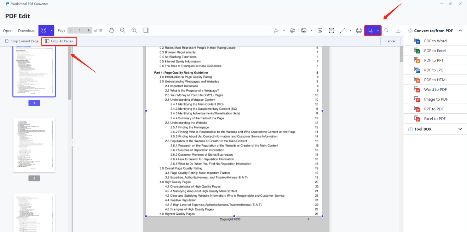The width and height of the screenshot is (467, 232).
Task: Click the zoom in magnifier
Action: point(134,30)
